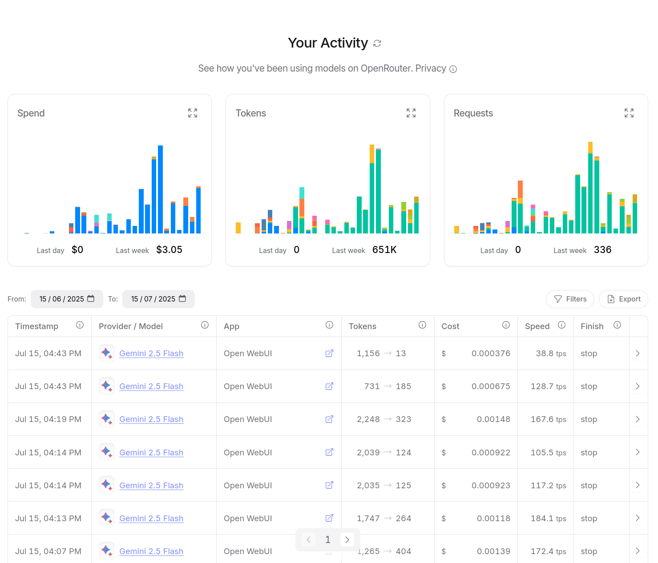Expand details for the 167.6 tps row

638,419
